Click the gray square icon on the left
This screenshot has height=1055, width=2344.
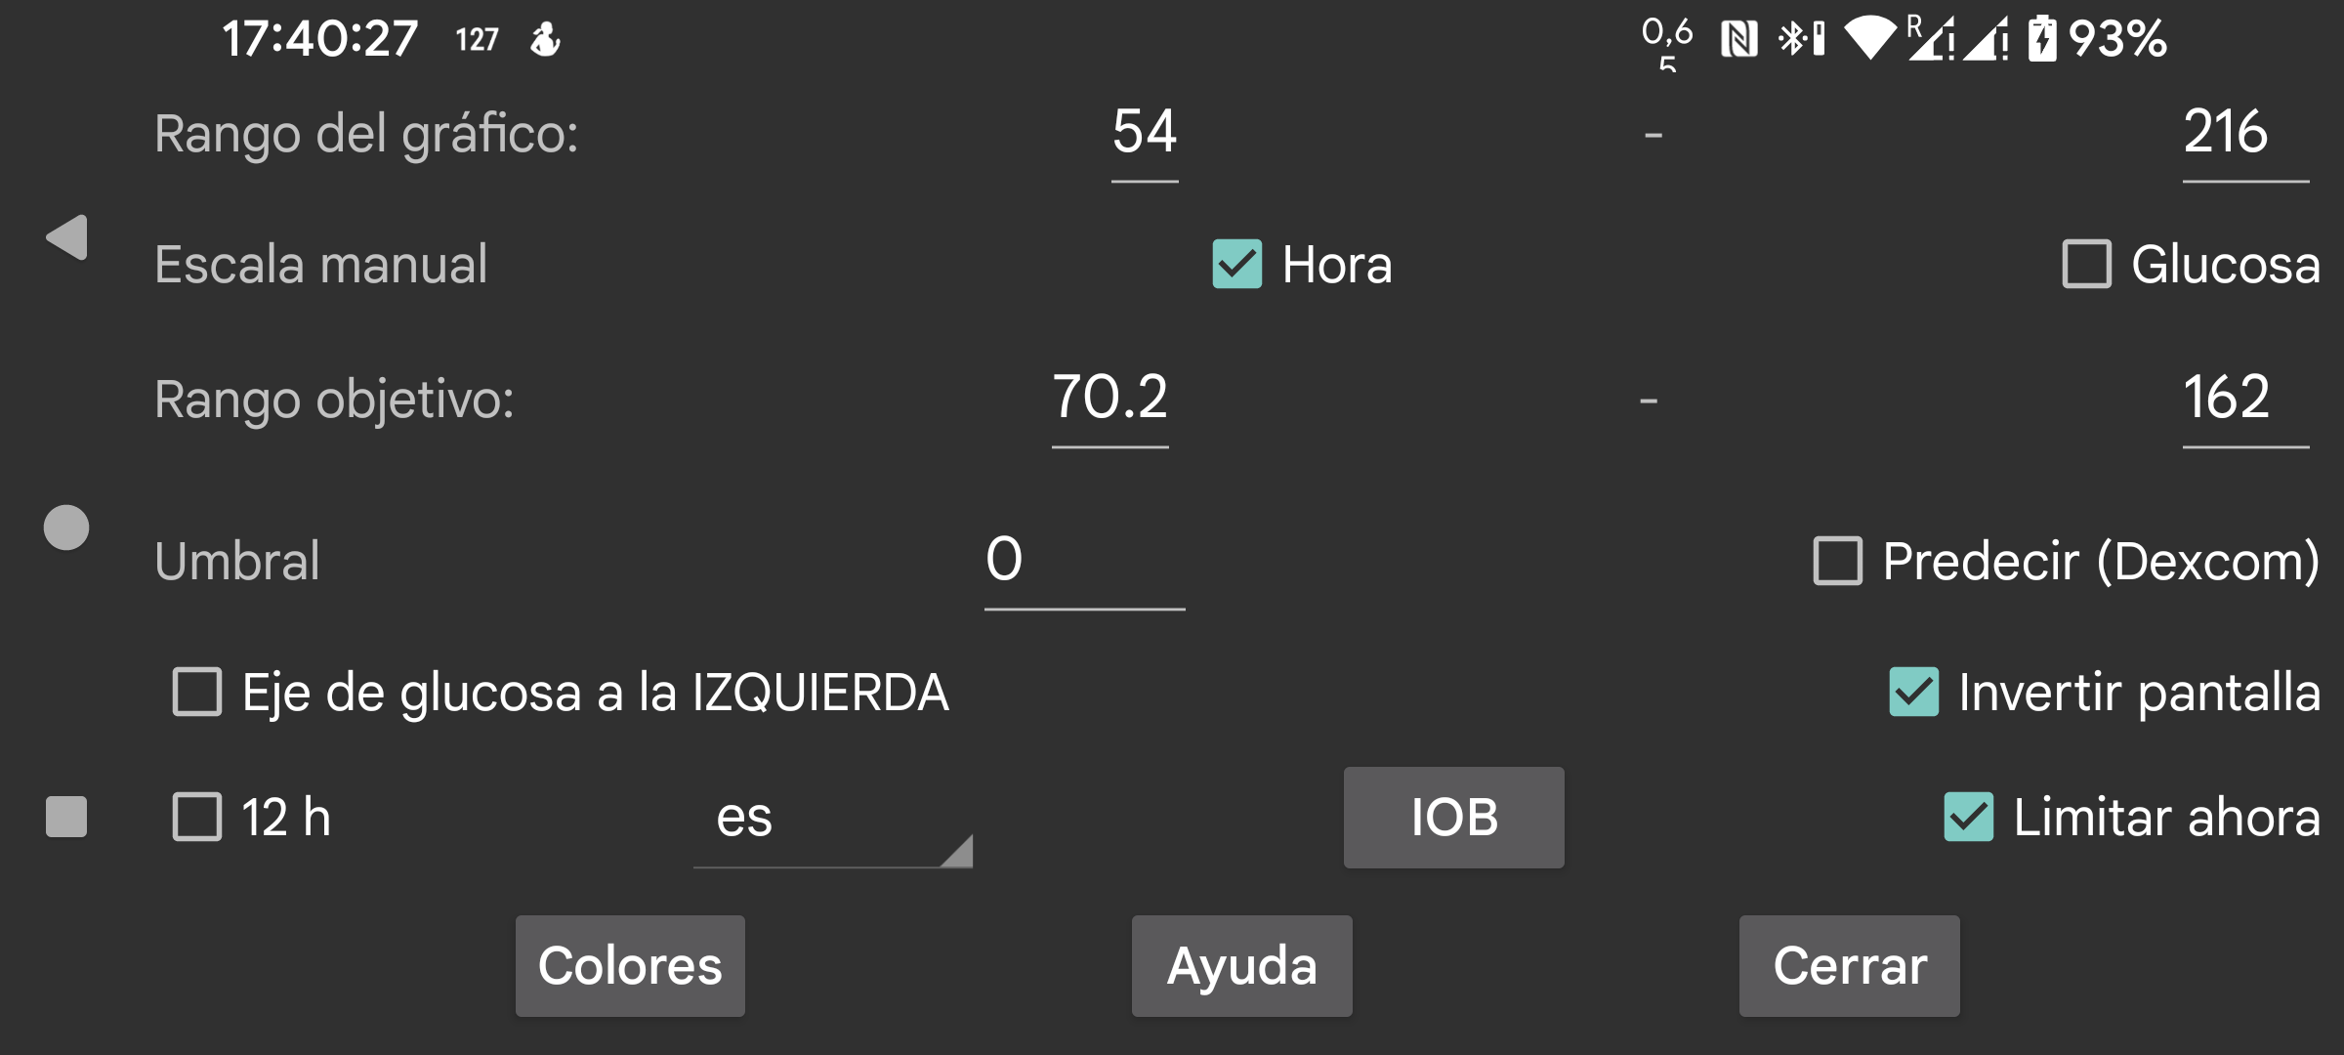click(66, 817)
